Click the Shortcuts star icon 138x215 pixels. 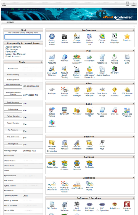pyautogui.click(x=127, y=36)
